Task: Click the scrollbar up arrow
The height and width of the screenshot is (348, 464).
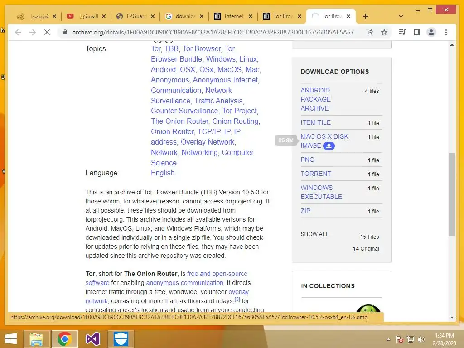Action: [452, 45]
